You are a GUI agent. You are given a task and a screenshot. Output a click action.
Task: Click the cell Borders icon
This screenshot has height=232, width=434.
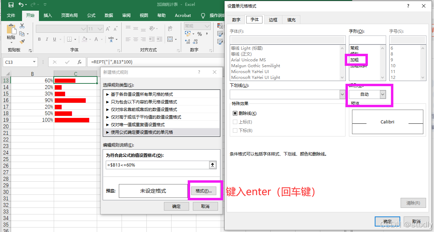[x=70, y=39]
